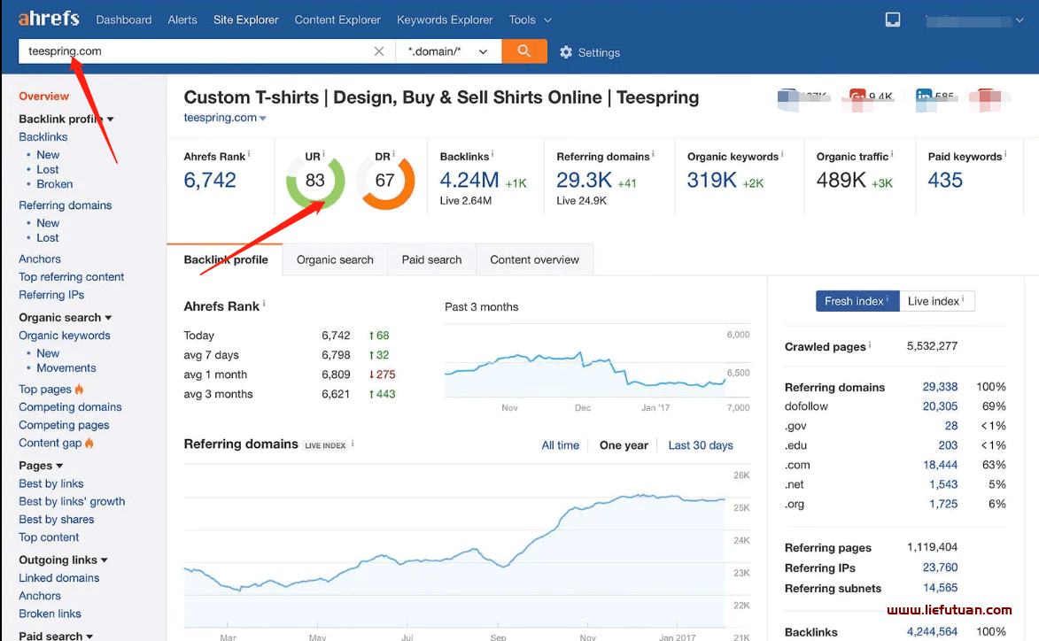This screenshot has height=641, width=1039.
Task: Open Broken backlinks in sidebar
Action: click(54, 184)
